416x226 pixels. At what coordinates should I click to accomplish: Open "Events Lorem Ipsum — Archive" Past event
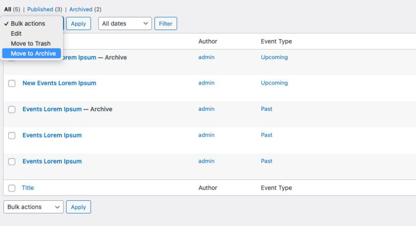click(52, 109)
